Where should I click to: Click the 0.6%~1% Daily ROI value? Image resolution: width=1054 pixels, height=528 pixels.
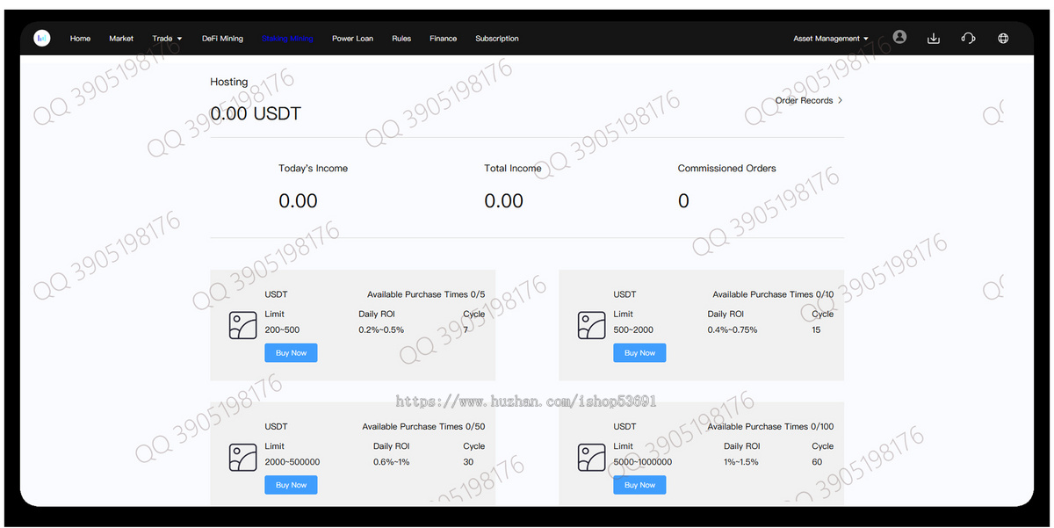tap(391, 461)
